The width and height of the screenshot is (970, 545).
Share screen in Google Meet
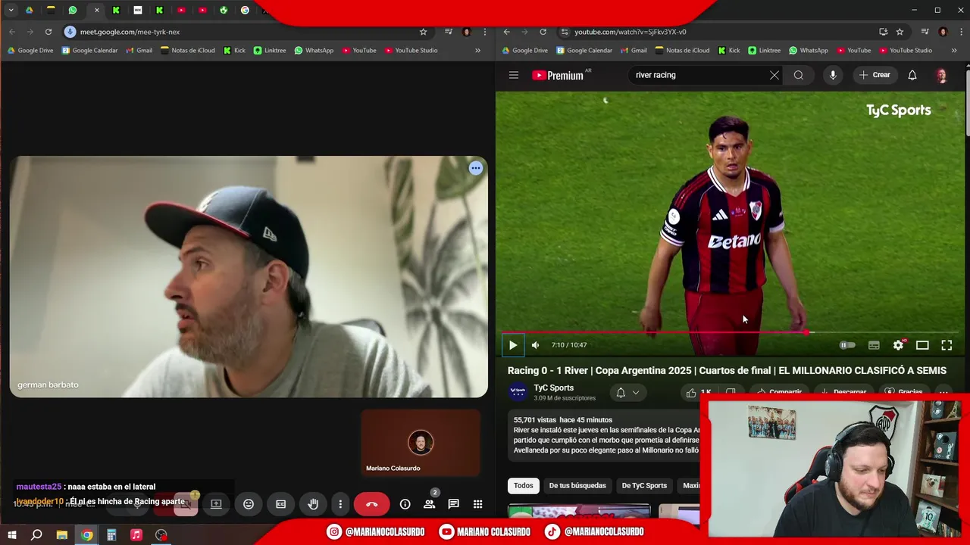pyautogui.click(x=216, y=504)
